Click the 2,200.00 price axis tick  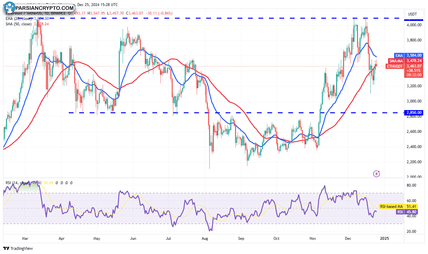point(414,162)
